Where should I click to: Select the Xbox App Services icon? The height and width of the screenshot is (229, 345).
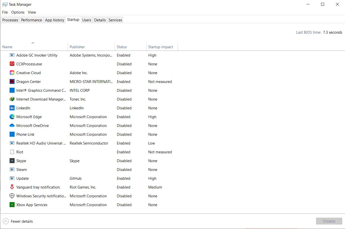click(x=12, y=205)
